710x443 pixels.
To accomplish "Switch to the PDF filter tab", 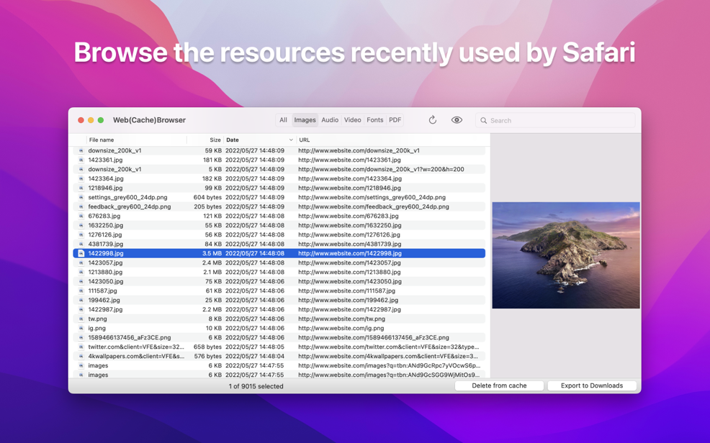I will click(x=395, y=120).
